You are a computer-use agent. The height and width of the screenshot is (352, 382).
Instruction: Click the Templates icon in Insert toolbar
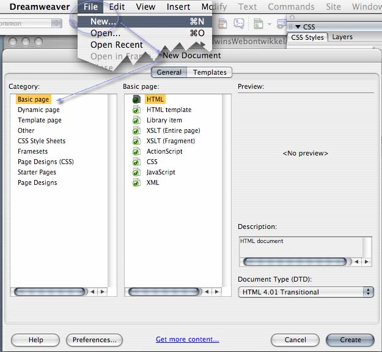(259, 24)
